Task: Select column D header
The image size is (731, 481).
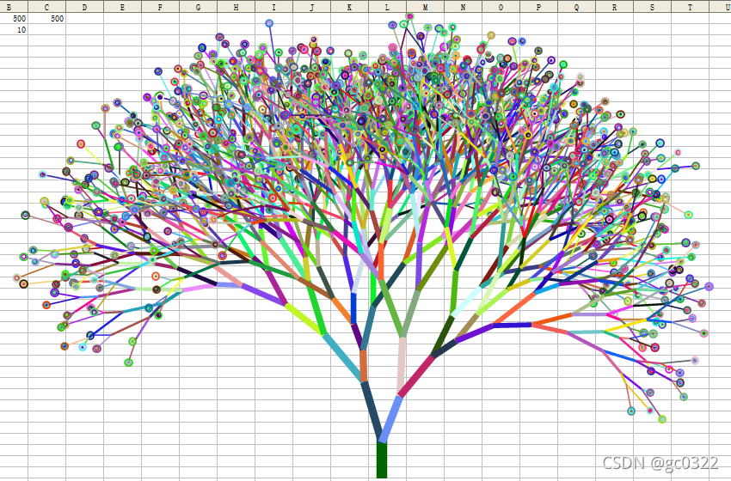Action: click(84, 7)
